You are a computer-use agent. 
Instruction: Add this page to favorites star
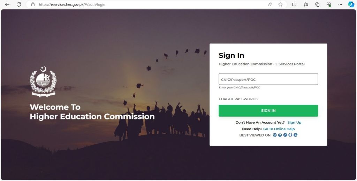pos(280,4)
